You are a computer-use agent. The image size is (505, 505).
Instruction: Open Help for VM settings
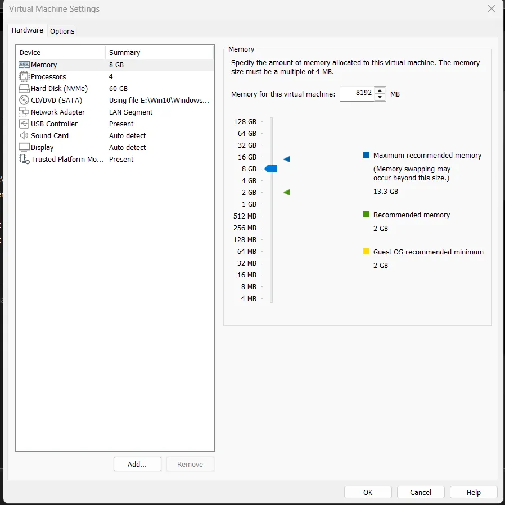point(474,492)
